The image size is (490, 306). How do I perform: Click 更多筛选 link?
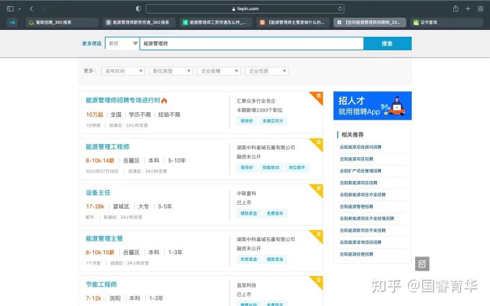[x=92, y=44]
